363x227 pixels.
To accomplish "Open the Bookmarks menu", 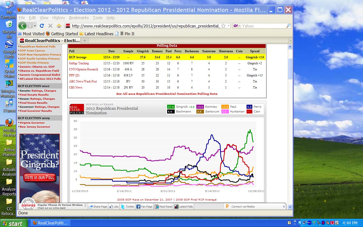I will (x=79, y=18).
